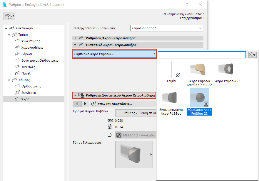Choose Άκρο Ράβδου 22 component

pyautogui.click(x=228, y=72)
